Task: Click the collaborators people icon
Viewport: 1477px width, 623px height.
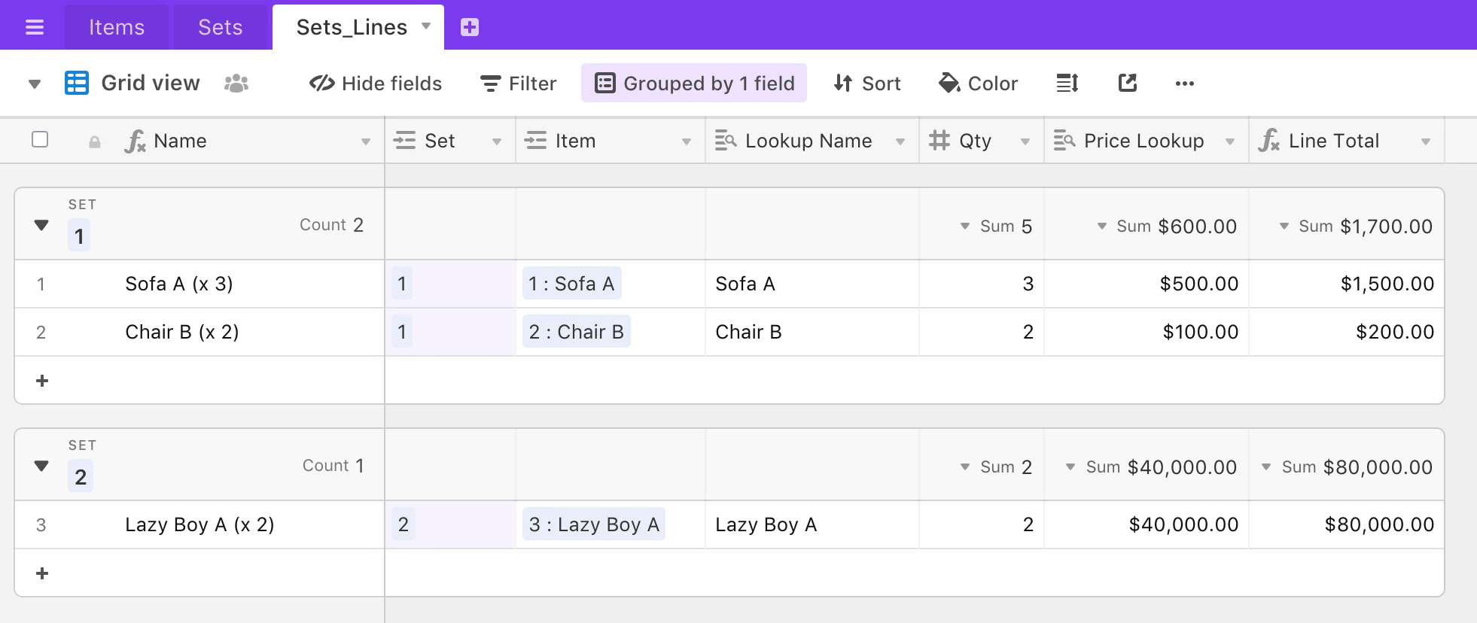Action: 236,84
